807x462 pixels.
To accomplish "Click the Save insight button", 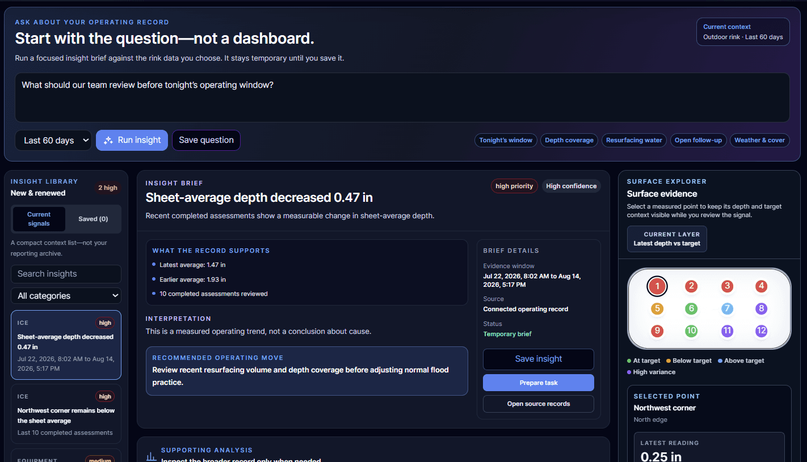I will (x=539, y=359).
